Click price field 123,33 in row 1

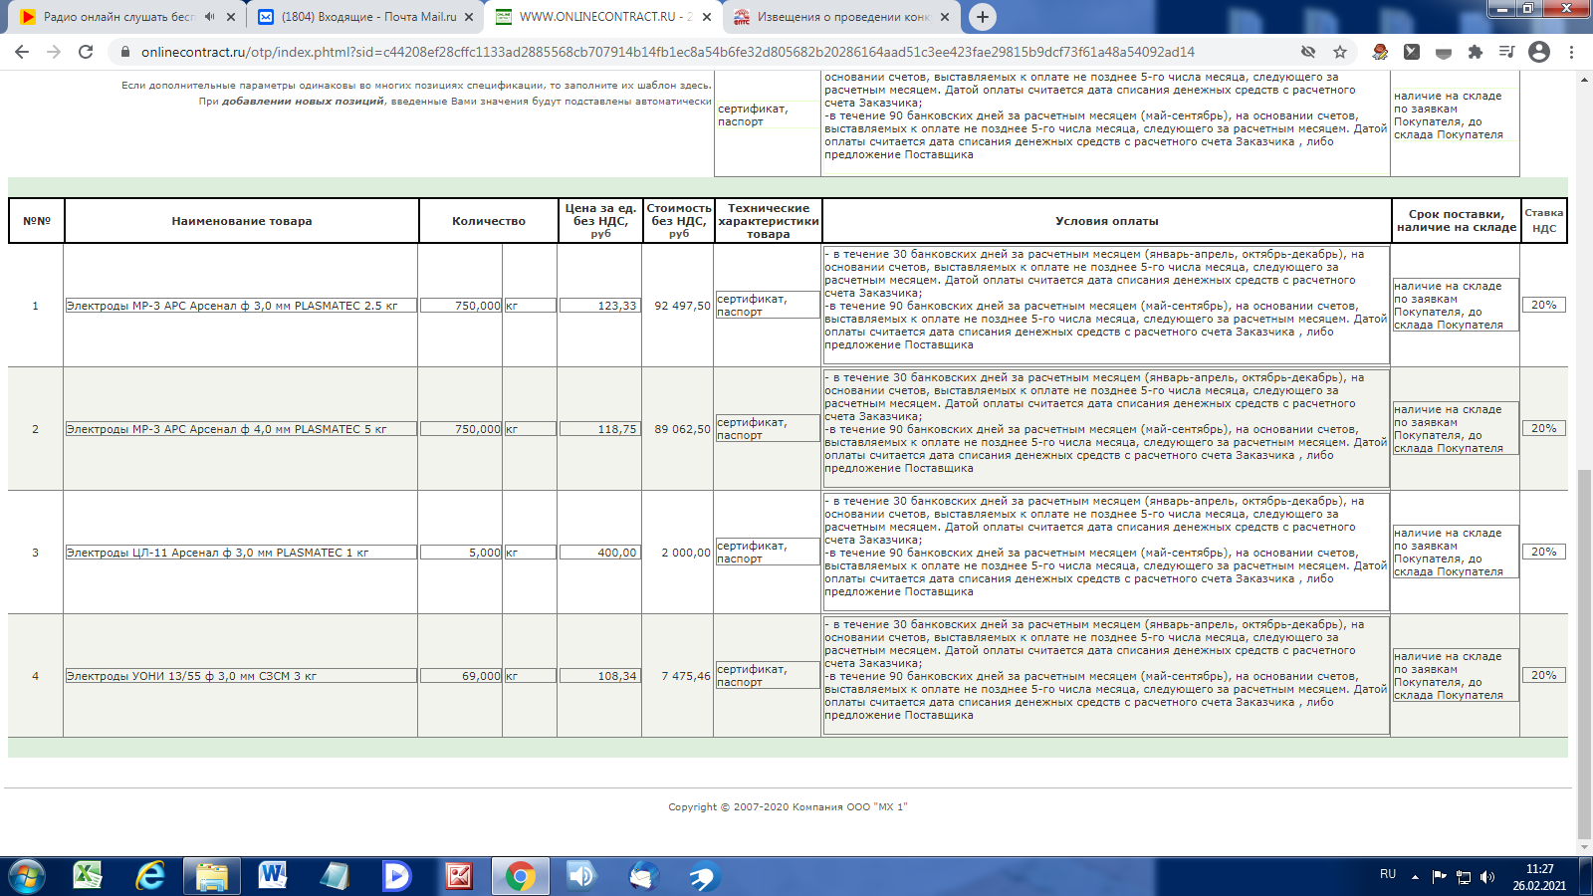599,306
